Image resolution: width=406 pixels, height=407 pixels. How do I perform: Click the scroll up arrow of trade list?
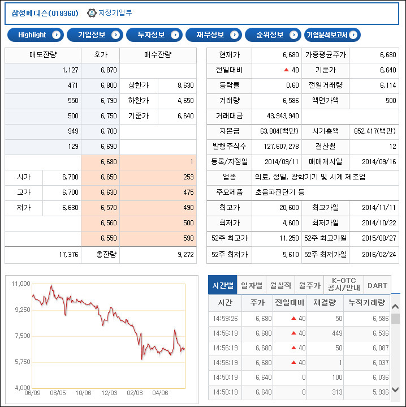click(x=395, y=307)
